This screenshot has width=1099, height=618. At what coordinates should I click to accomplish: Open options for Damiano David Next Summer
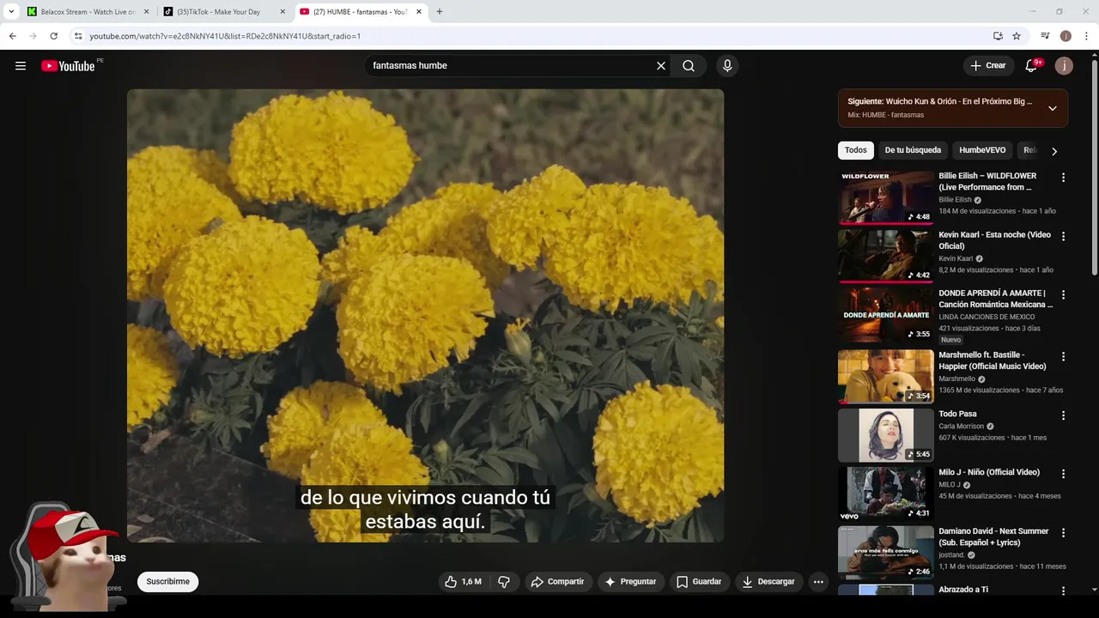tap(1063, 532)
